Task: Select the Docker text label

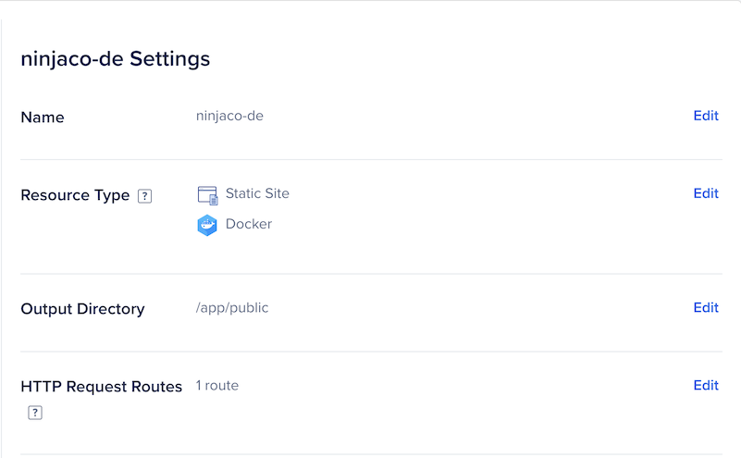Action: [x=249, y=224]
